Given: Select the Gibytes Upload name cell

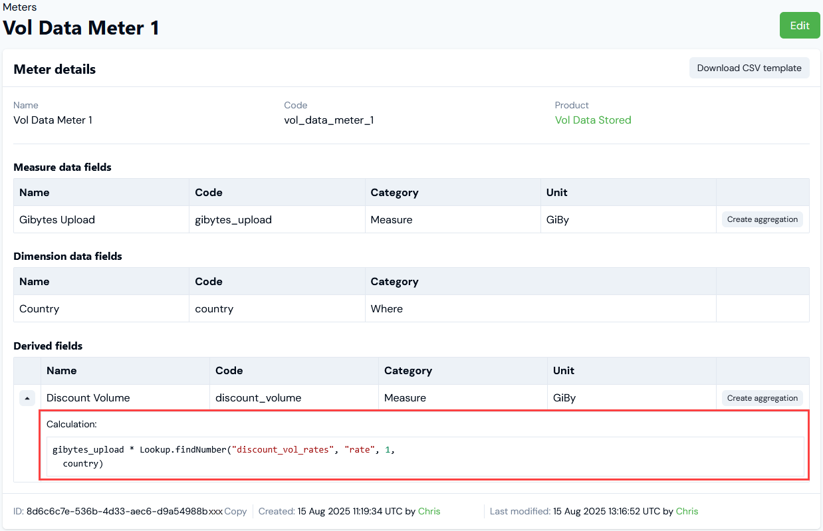Looking at the screenshot, I should tap(57, 220).
